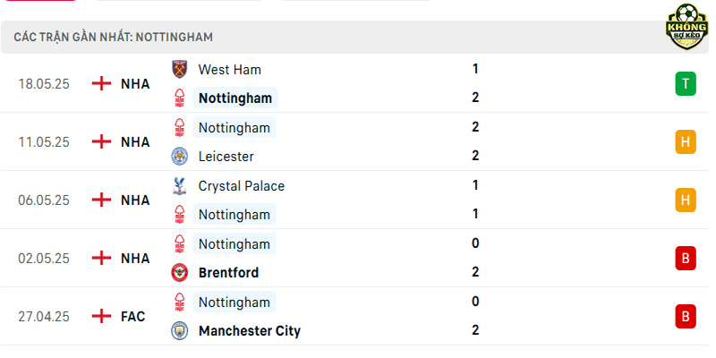Screen dimensions: 716x358
Task: Click orange H badge for Crystal Palace match
Action: point(686,200)
